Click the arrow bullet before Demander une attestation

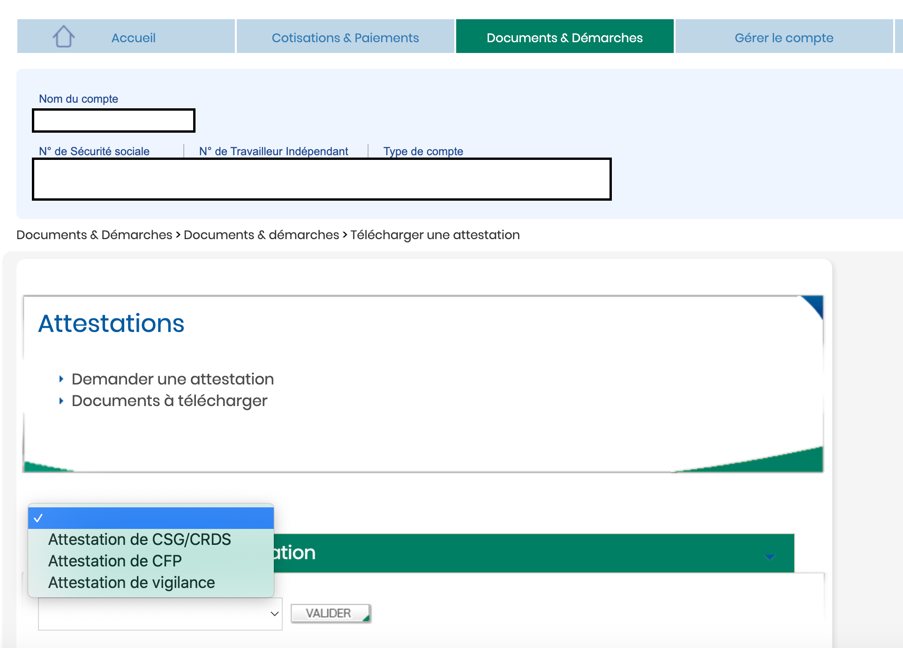61,379
